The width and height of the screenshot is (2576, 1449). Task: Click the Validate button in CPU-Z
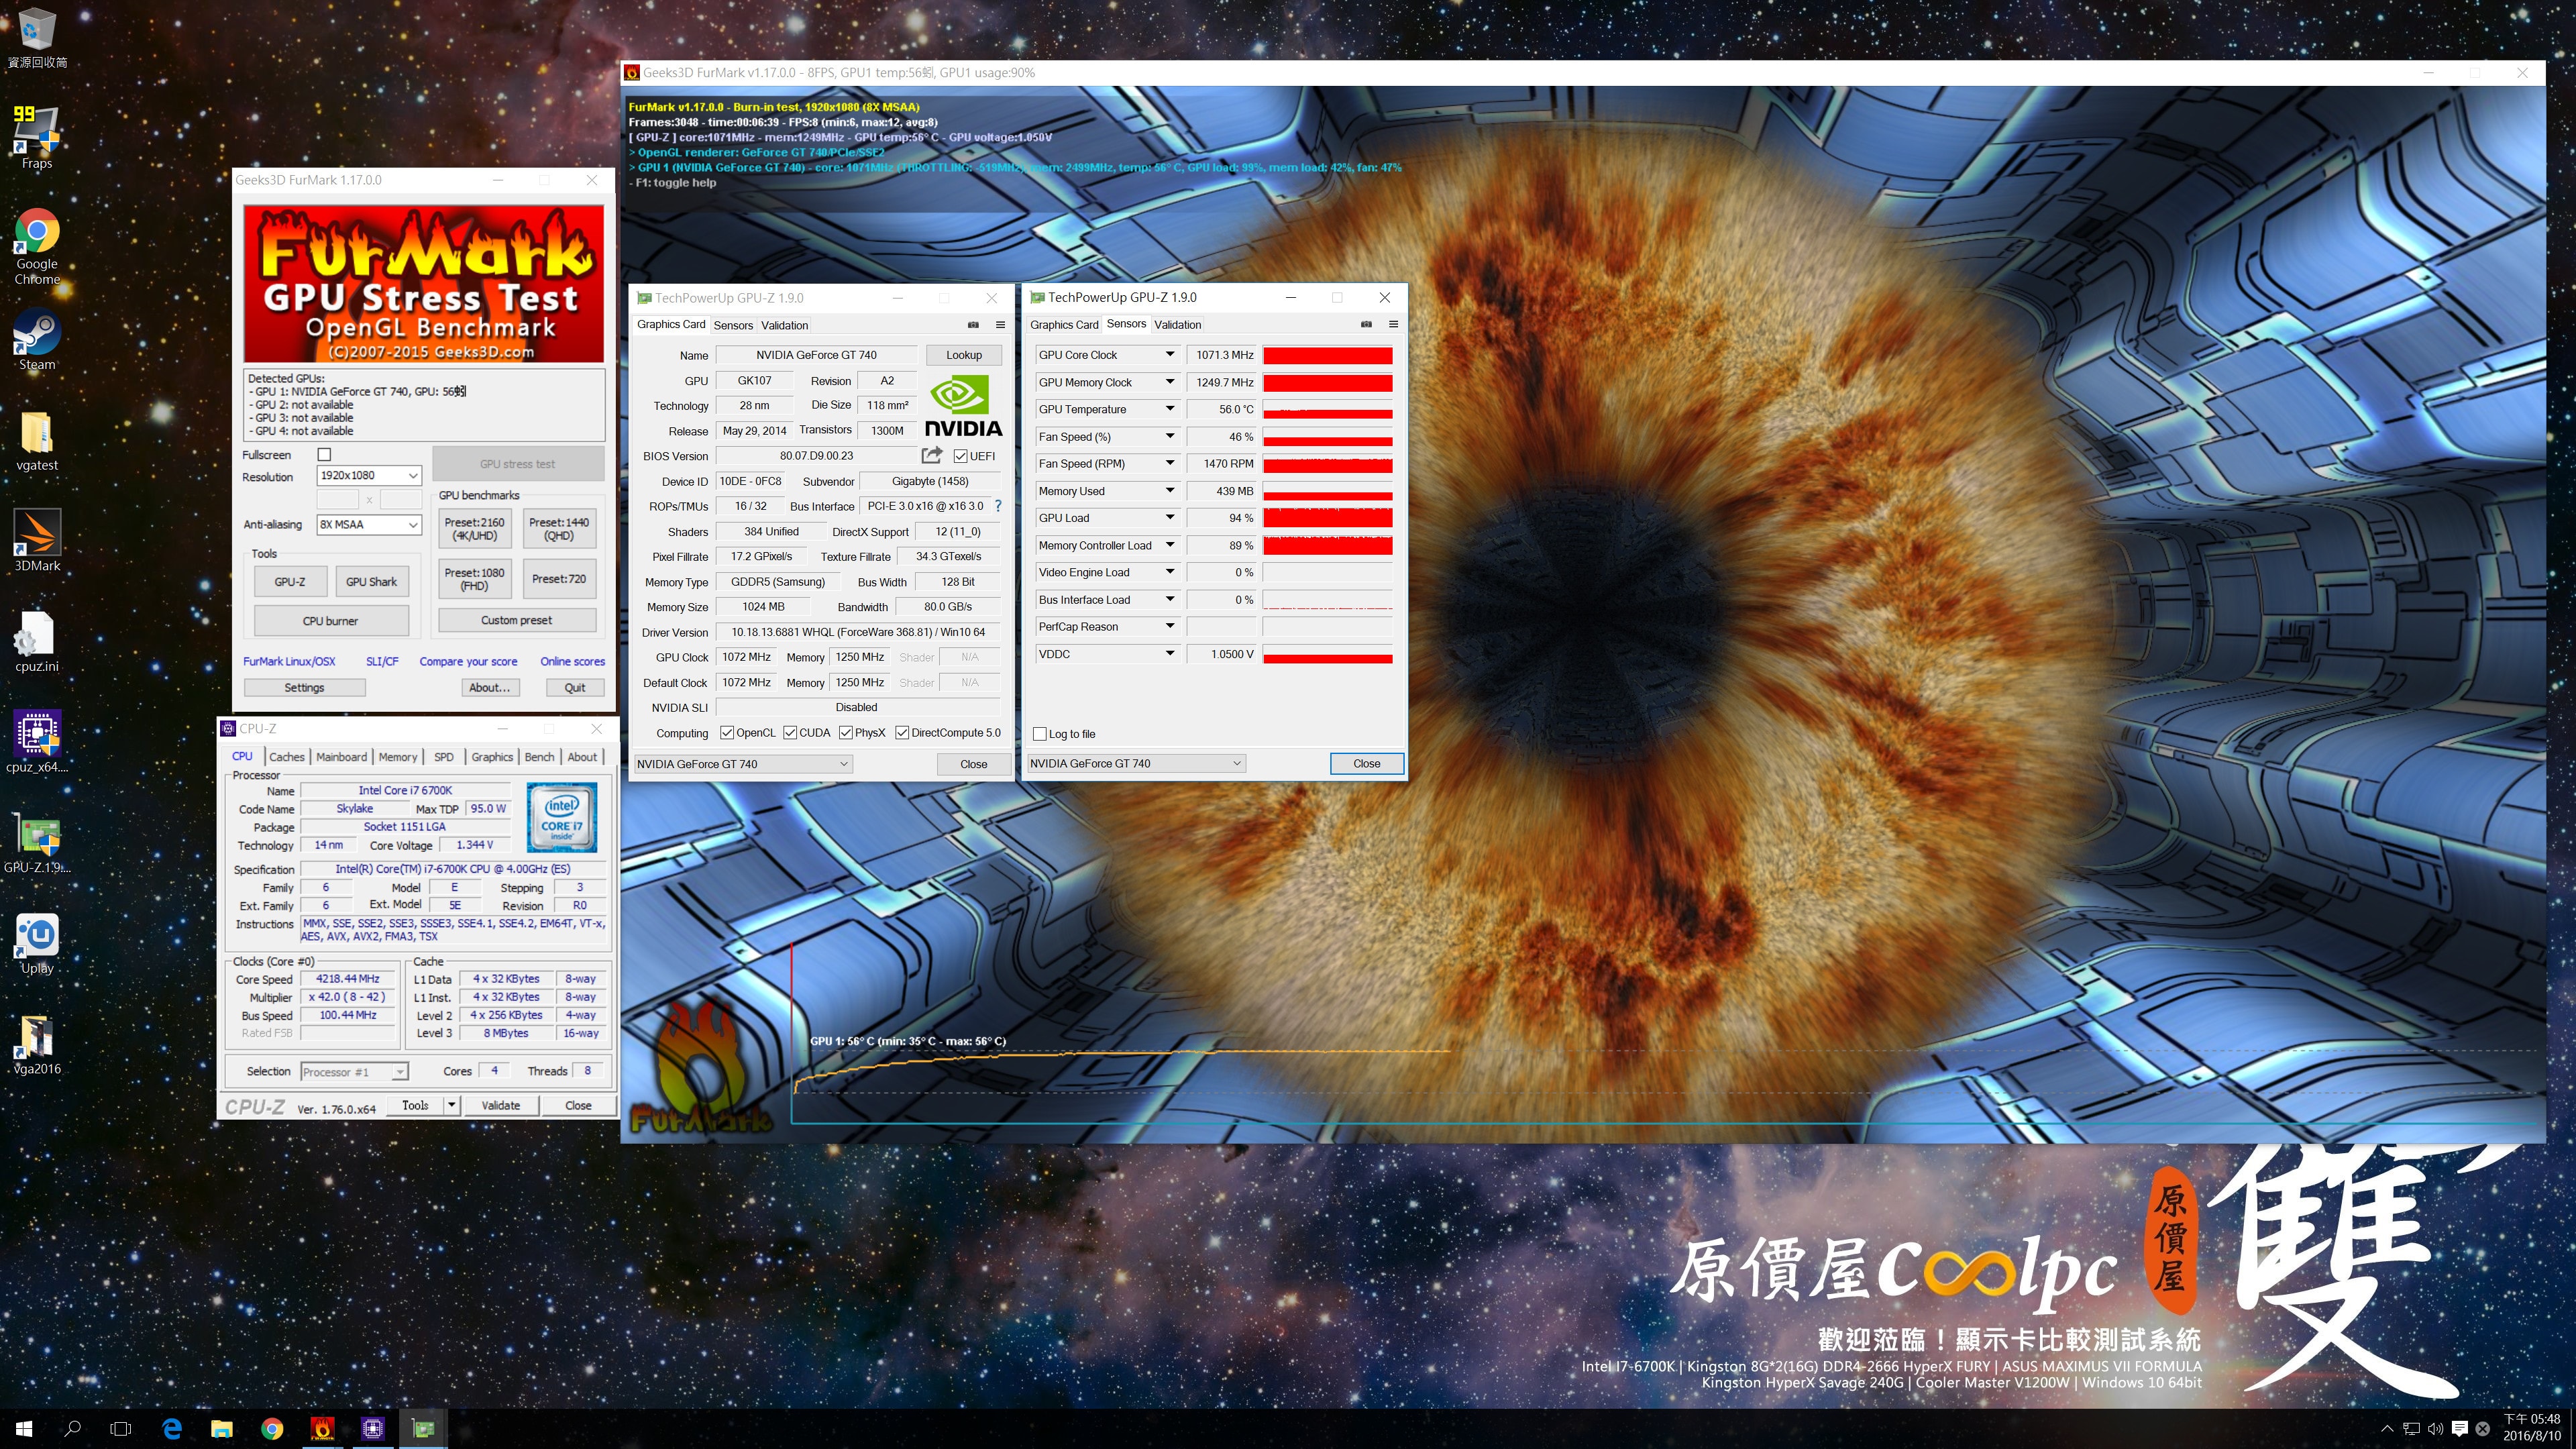tap(500, 1105)
